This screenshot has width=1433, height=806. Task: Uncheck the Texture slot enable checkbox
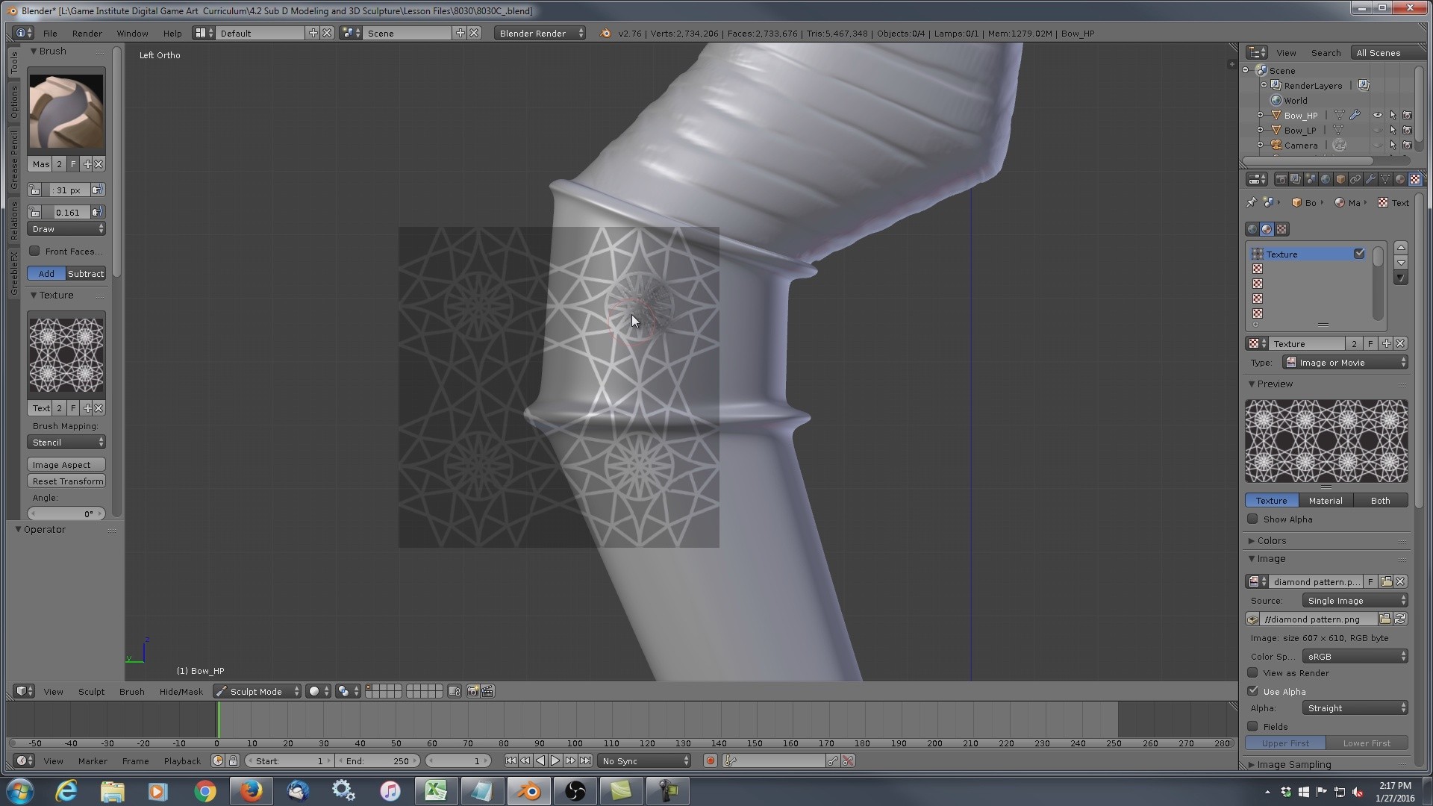tap(1359, 254)
